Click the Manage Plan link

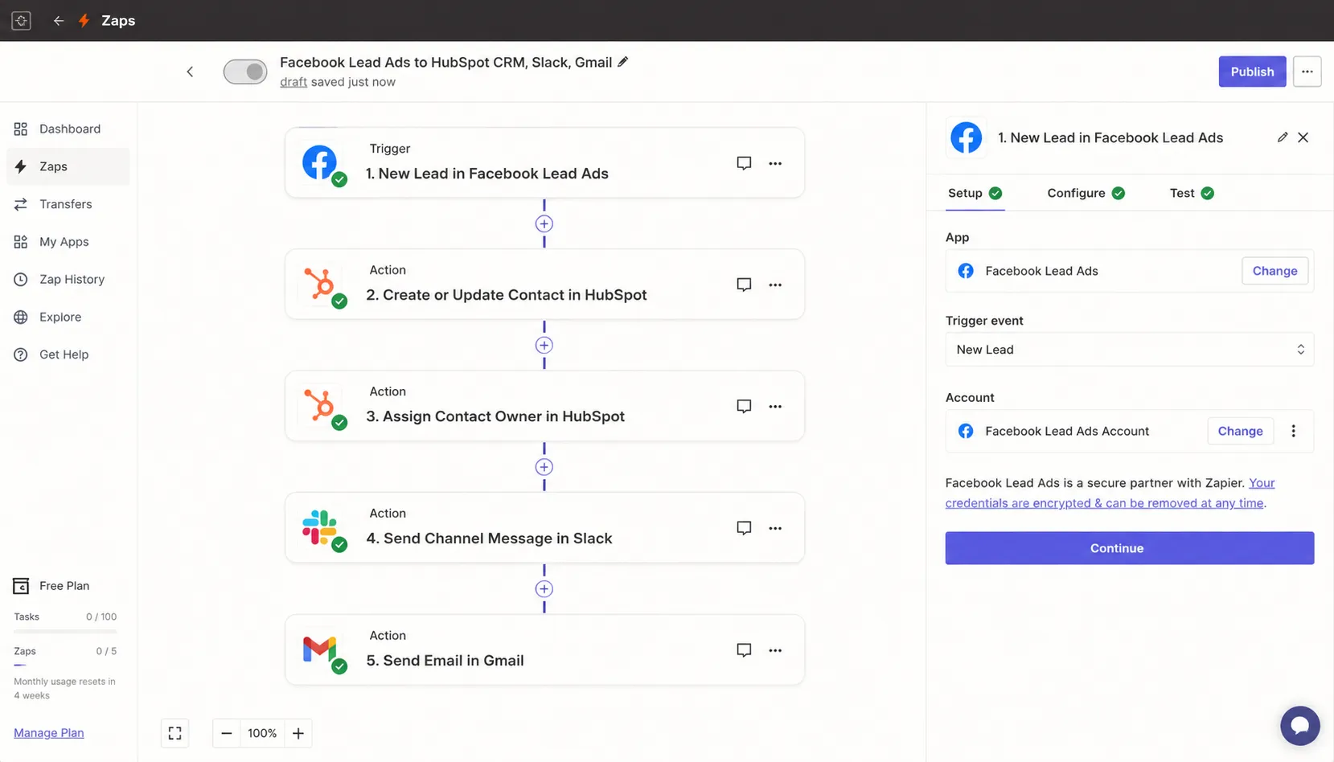click(49, 732)
